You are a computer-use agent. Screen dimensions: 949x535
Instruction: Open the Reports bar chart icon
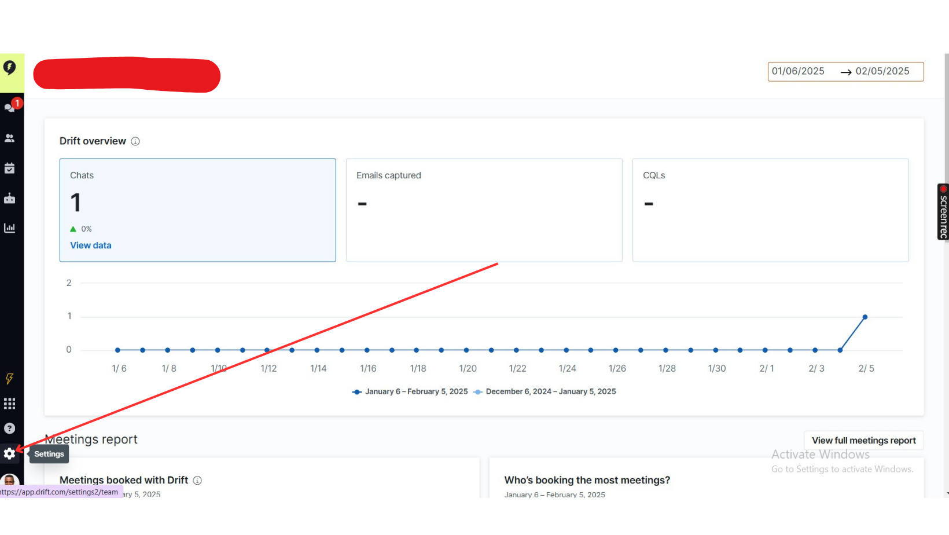pyautogui.click(x=10, y=228)
